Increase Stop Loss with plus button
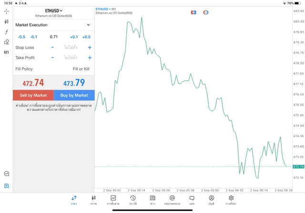This screenshot has width=305, height=213. click(90, 48)
